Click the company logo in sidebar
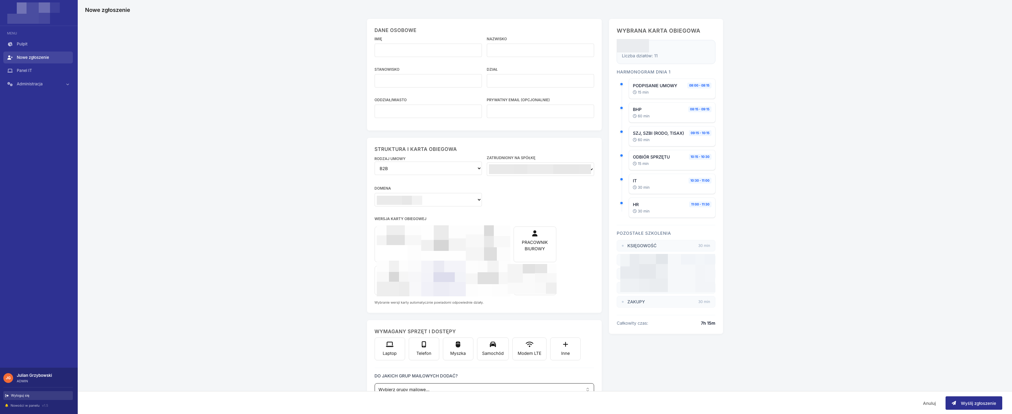Viewport: 1012px width, 414px height. [x=34, y=12]
